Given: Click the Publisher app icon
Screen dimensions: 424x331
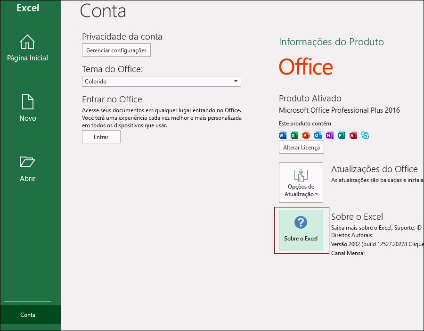Looking at the screenshot, I should coord(342,135).
